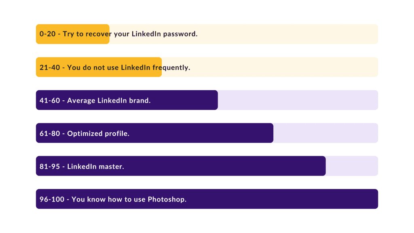Select the "LinkedIn master" text
414x233 pixels.
click(95, 166)
